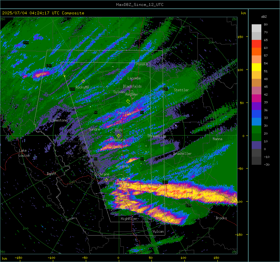Click the Airdrie city label
Viewport: 280px width, 262px height.
123,166
